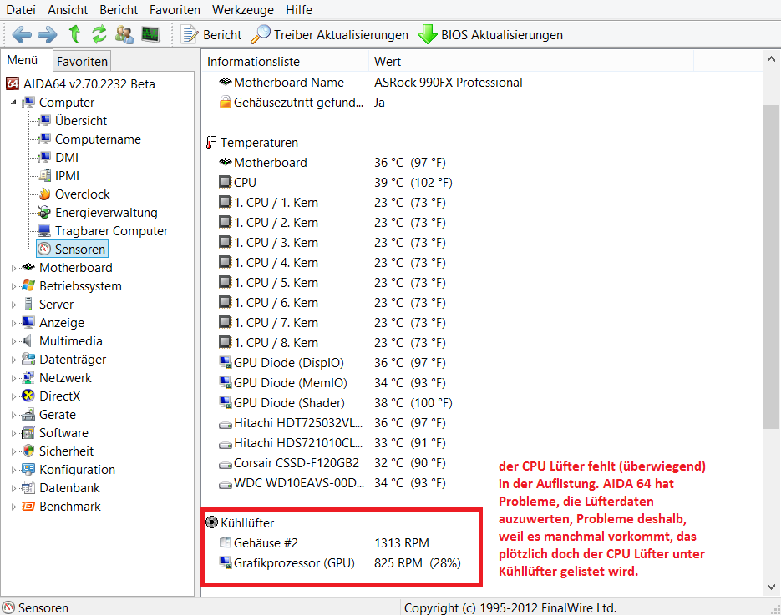The width and height of the screenshot is (781, 615).
Task: Open Treiber Aktualisierungen
Action: 329,35
